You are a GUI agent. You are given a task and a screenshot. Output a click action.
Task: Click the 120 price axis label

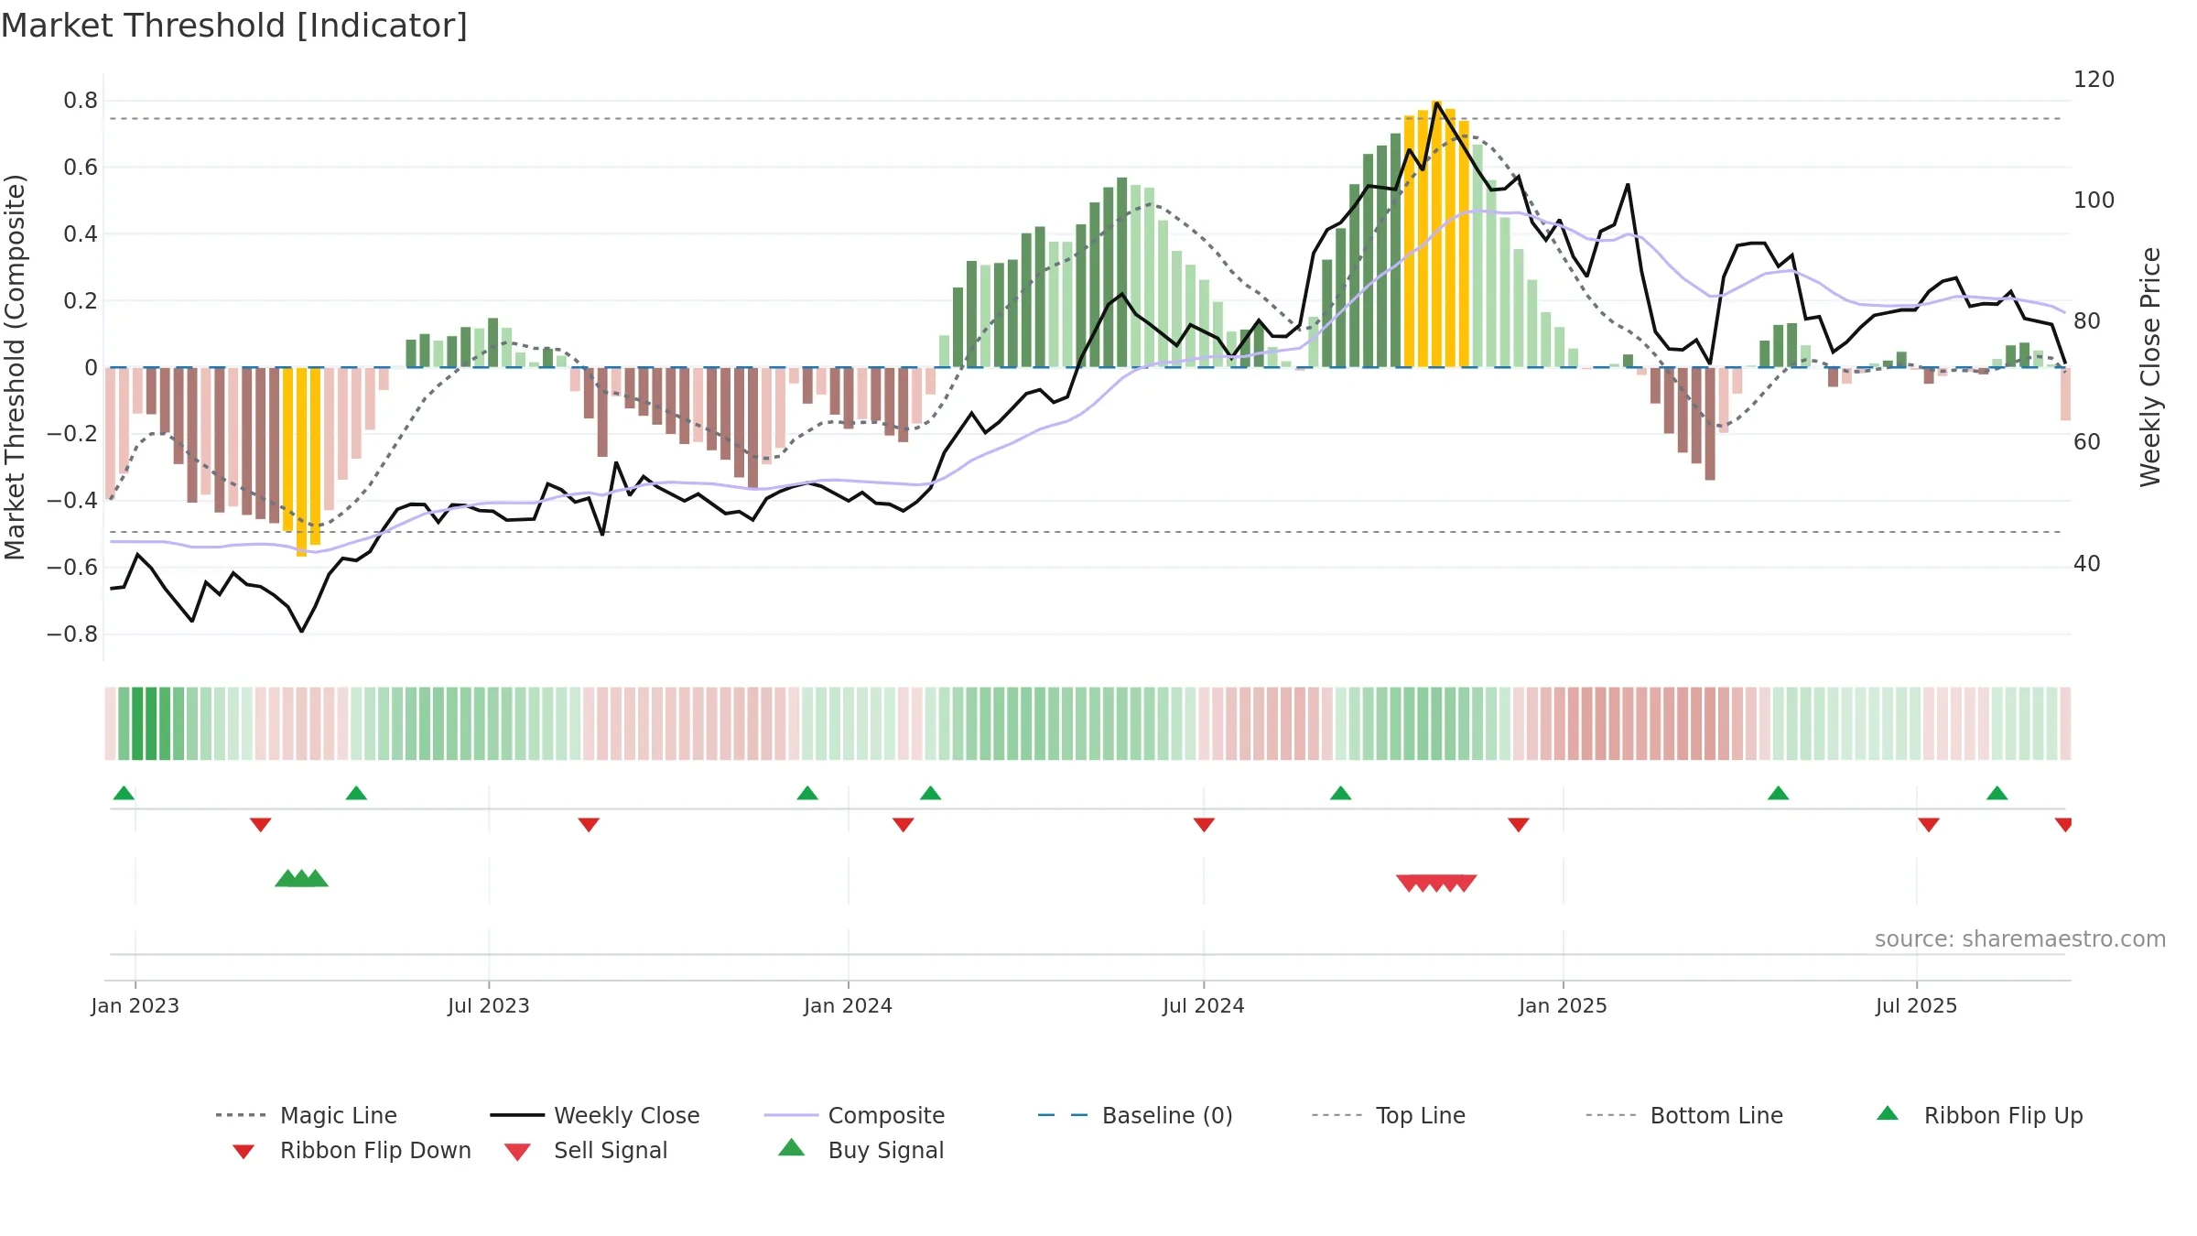click(x=2094, y=80)
